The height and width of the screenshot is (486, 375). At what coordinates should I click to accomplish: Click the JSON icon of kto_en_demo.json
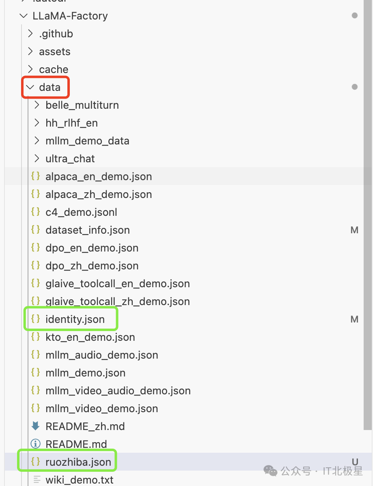36,337
